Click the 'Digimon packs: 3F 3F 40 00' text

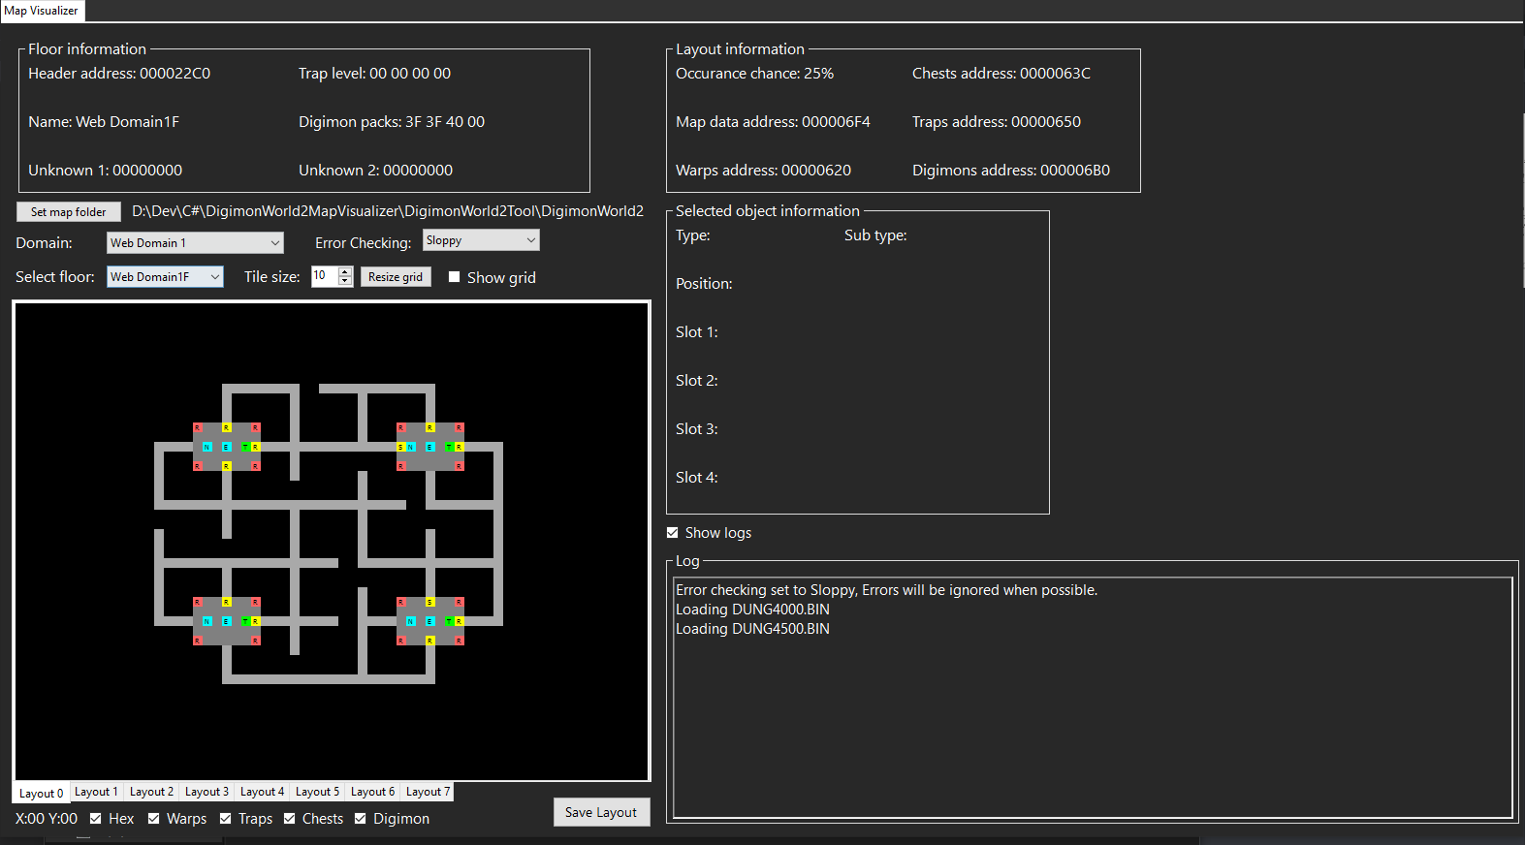pyautogui.click(x=392, y=122)
